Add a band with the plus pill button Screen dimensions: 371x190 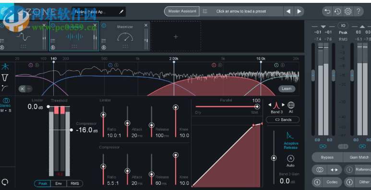coord(29,89)
